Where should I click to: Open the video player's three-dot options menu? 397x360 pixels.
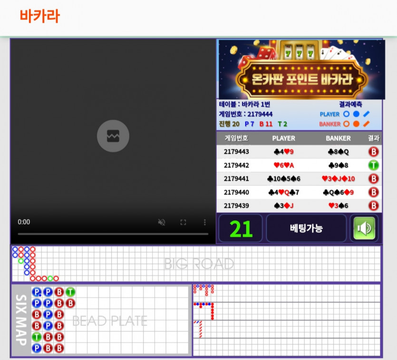pyautogui.click(x=204, y=222)
